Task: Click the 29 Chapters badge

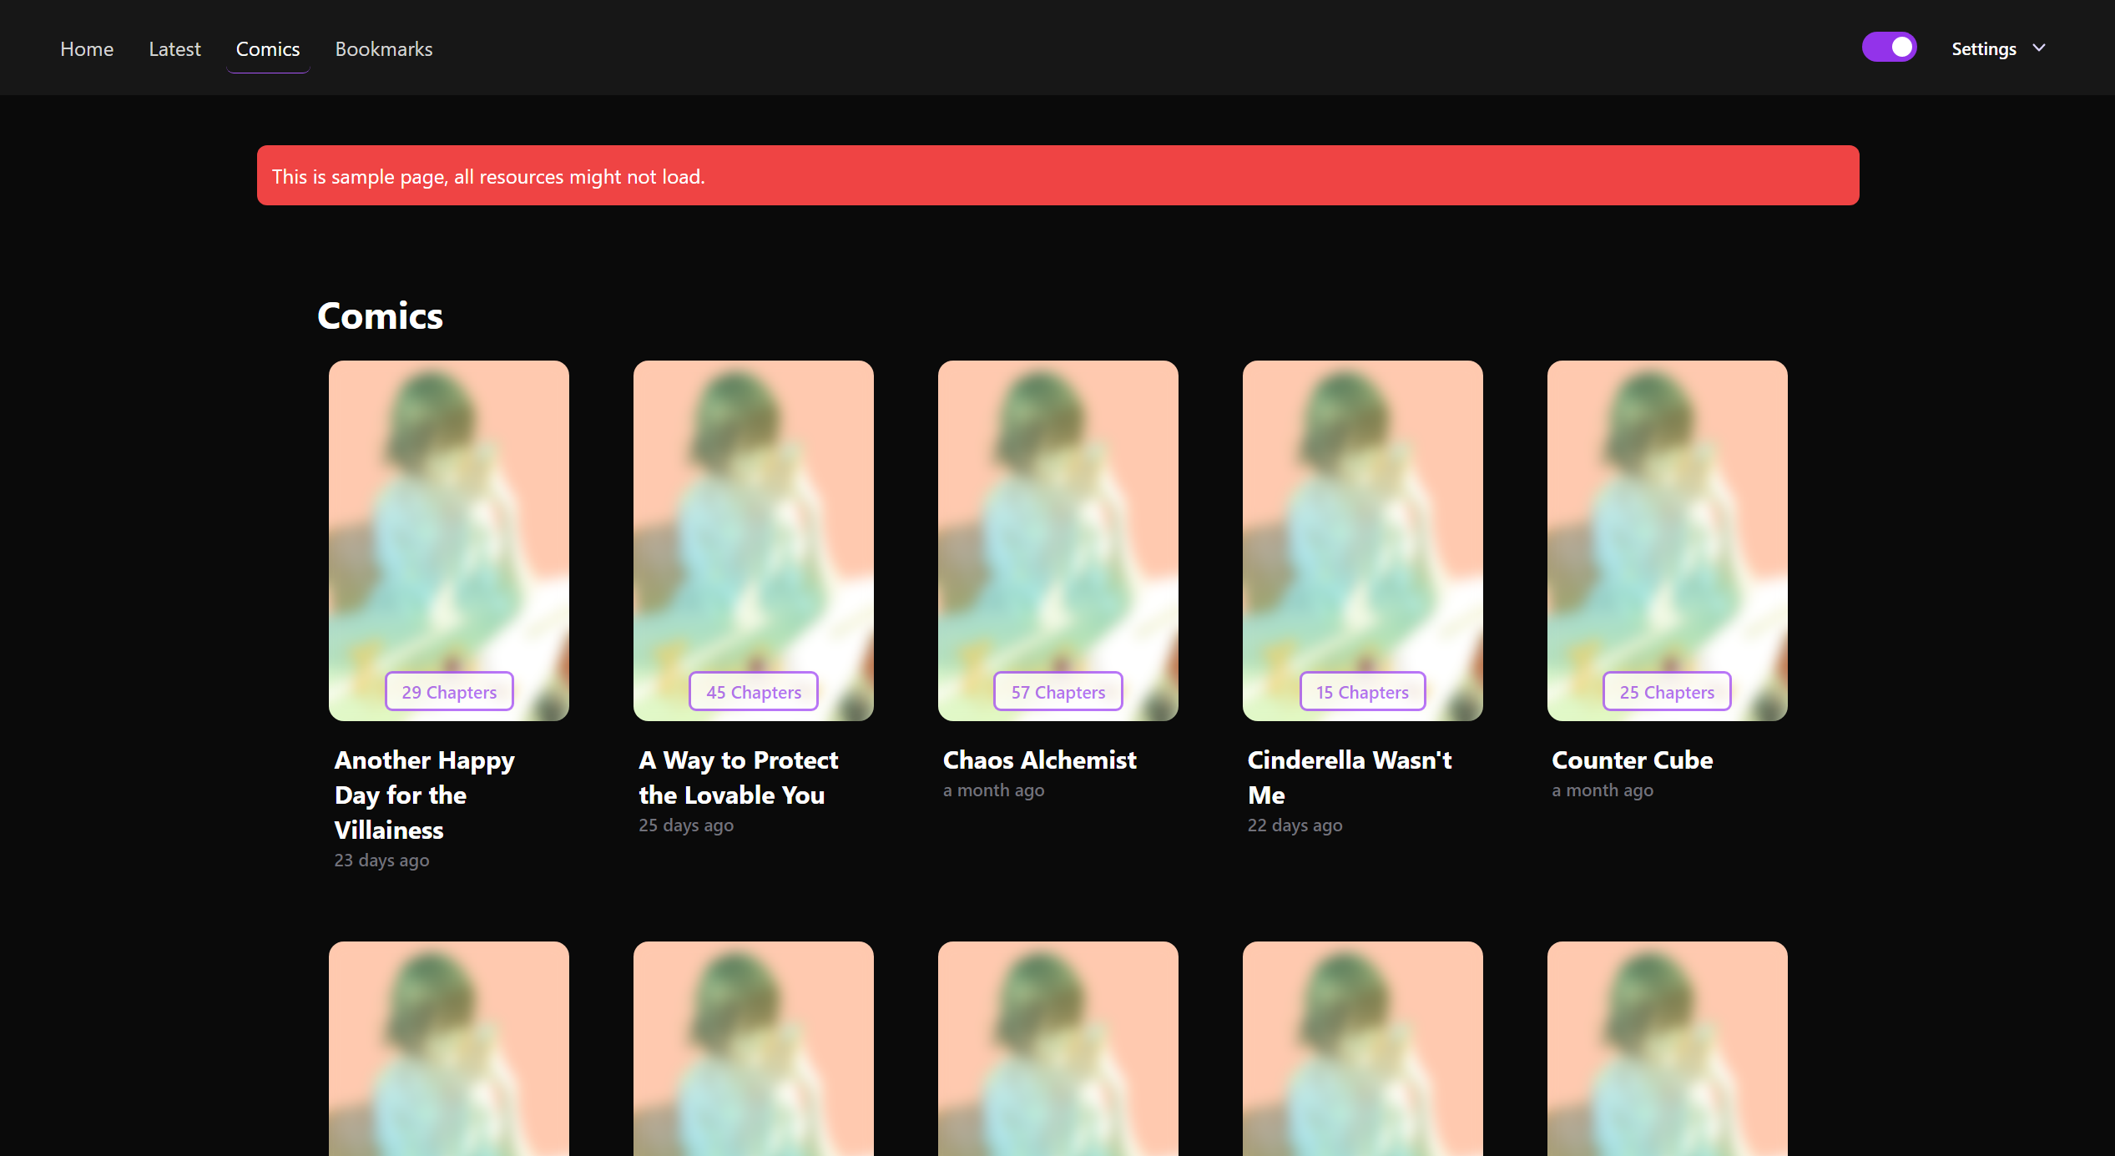Action: pos(449,692)
